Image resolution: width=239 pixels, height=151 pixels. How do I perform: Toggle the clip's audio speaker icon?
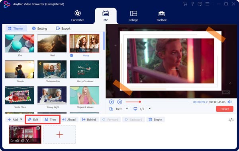[x=17, y=141]
